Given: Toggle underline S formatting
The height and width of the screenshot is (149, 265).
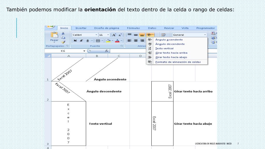Looking at the screenshot, I should click(87, 41).
